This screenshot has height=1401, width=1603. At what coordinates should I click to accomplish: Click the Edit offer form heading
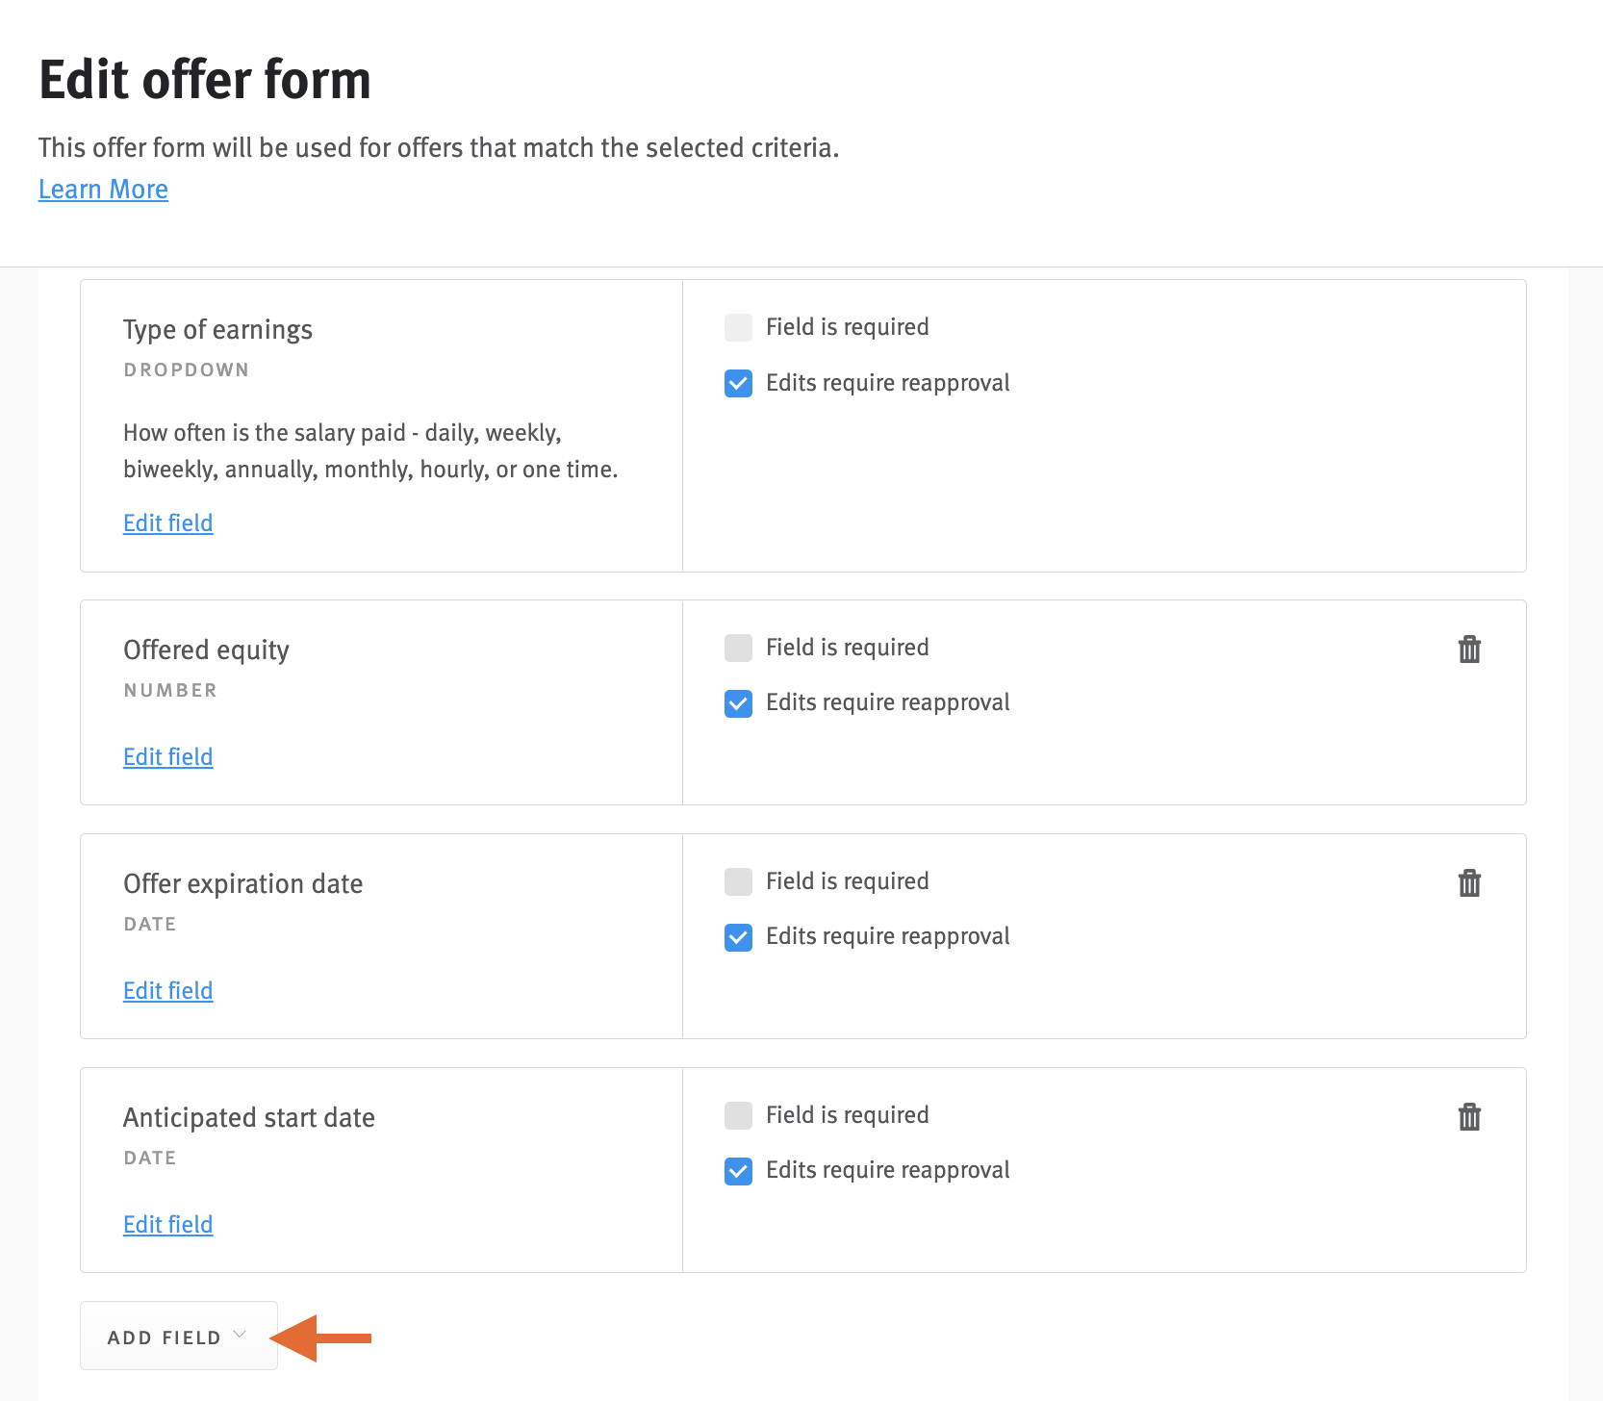click(x=204, y=80)
